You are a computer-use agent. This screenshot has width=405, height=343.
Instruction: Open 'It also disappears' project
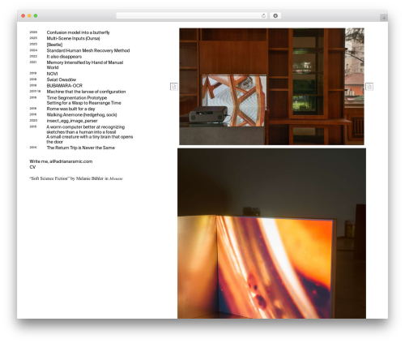64,57
